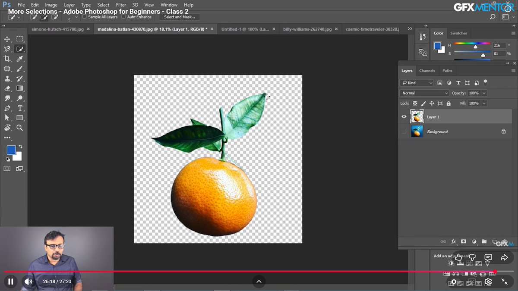Add a layer mask
Image resolution: width=518 pixels, height=291 pixels.
pos(464,242)
